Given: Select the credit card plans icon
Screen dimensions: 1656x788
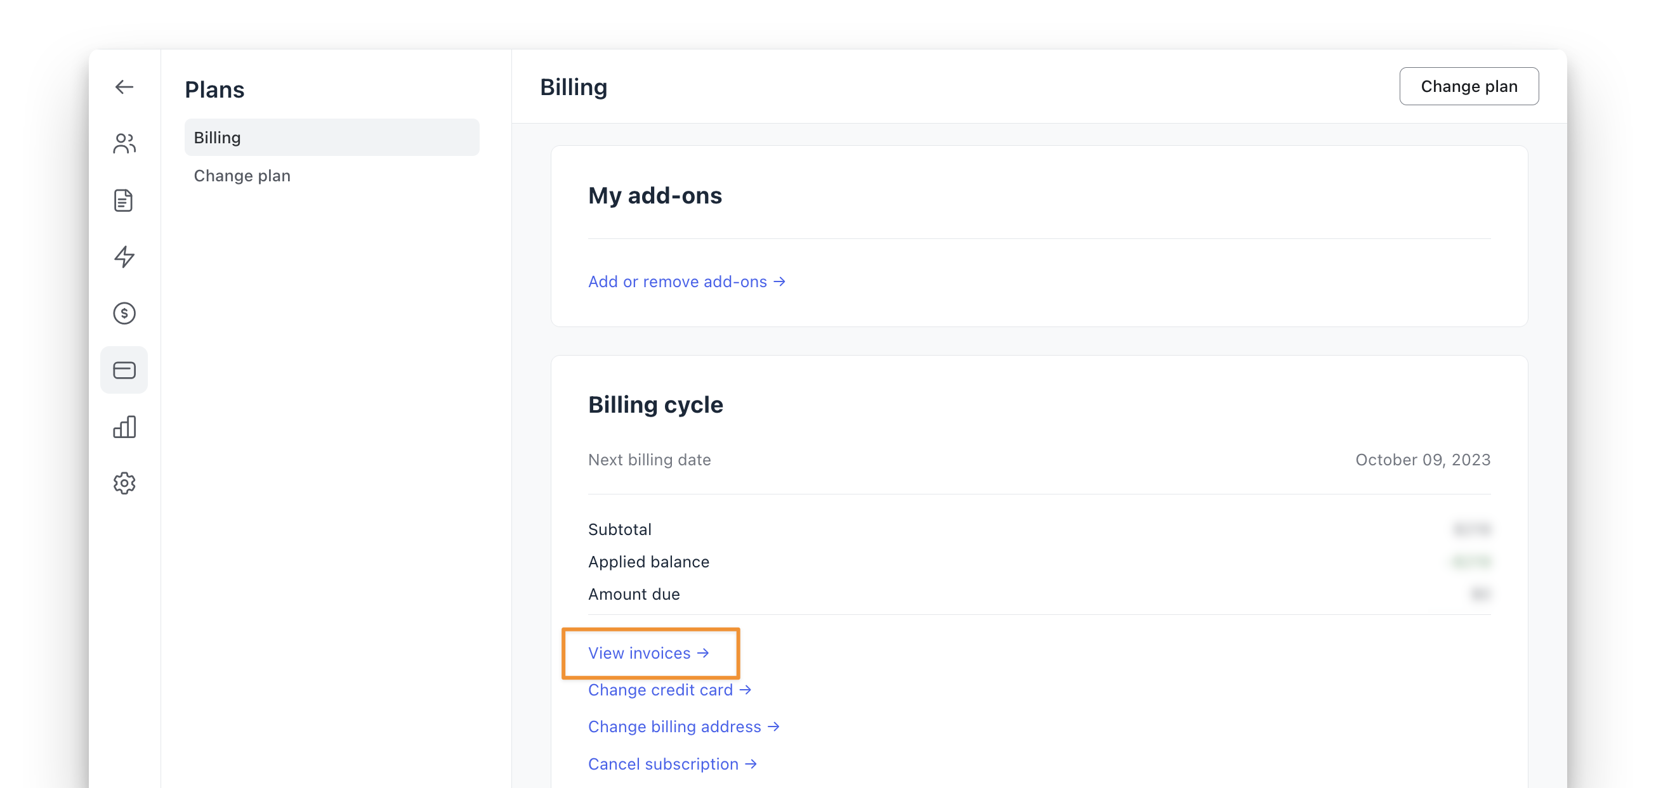Looking at the screenshot, I should [124, 370].
